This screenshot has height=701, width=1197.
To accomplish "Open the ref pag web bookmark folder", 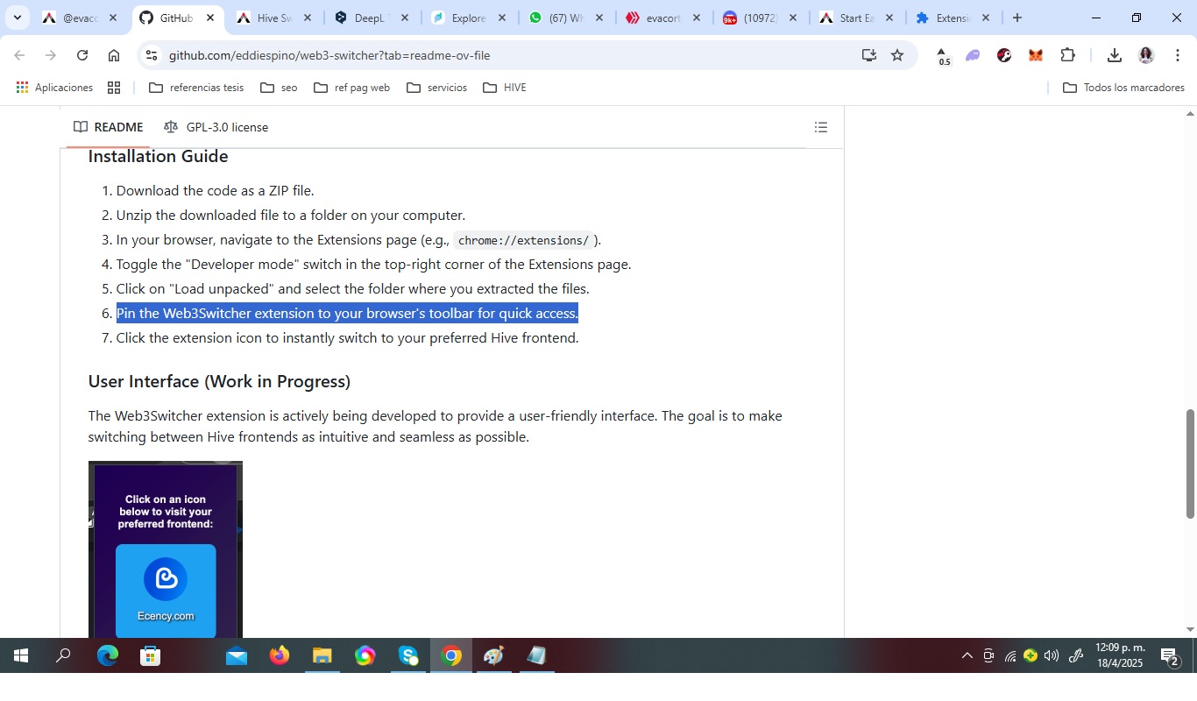I will pyautogui.click(x=351, y=88).
